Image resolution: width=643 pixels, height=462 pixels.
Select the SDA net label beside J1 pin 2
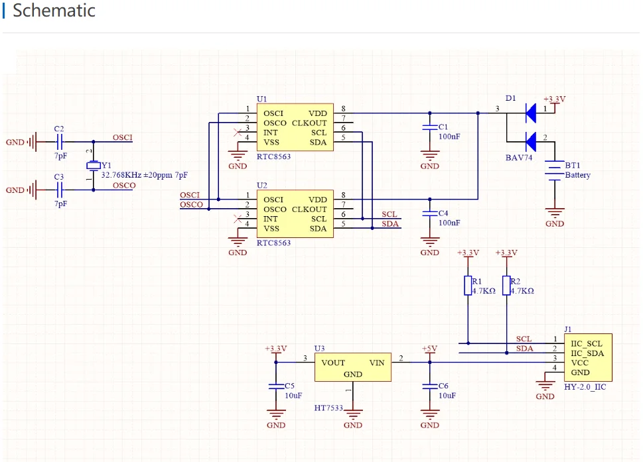click(x=524, y=349)
